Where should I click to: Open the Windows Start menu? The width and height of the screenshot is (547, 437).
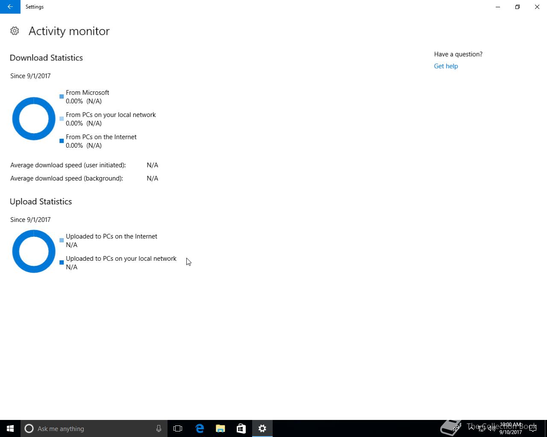[x=10, y=428]
